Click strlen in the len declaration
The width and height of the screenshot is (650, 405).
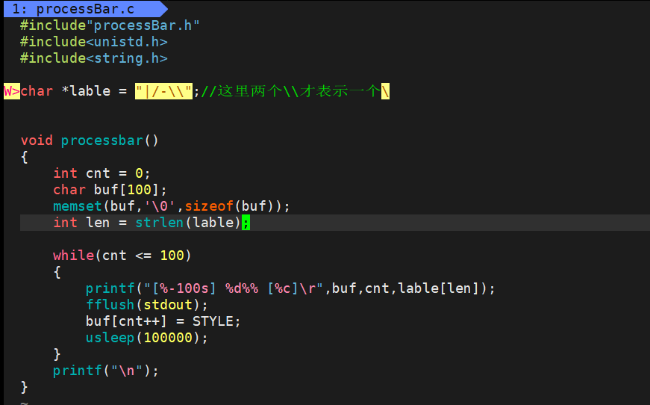point(160,223)
